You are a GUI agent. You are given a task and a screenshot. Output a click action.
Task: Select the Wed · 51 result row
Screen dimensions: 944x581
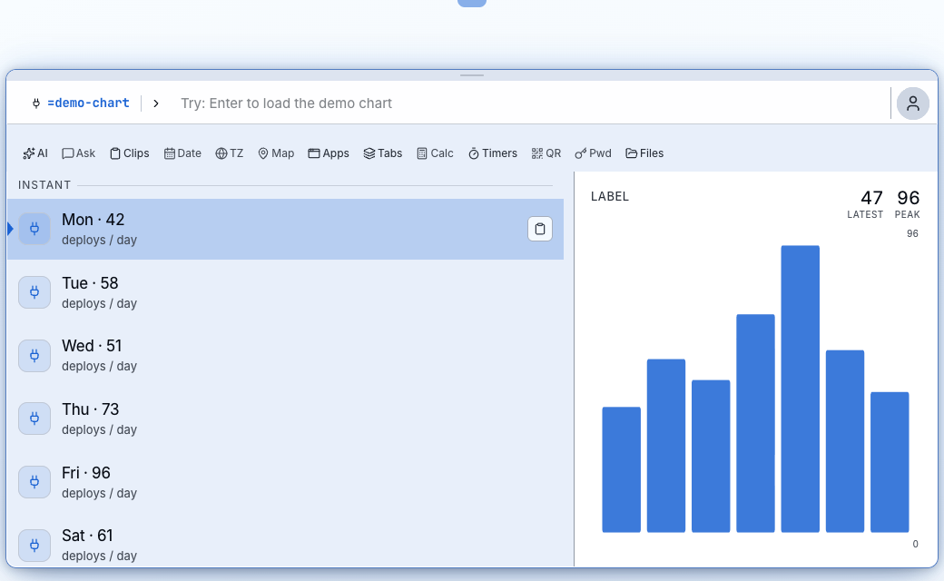tap(285, 356)
